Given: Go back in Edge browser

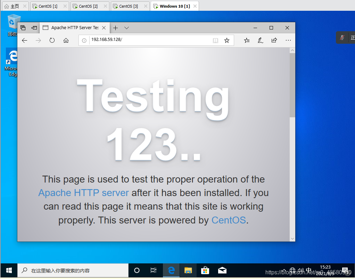Looking at the screenshot, I should pyautogui.click(x=24, y=41).
